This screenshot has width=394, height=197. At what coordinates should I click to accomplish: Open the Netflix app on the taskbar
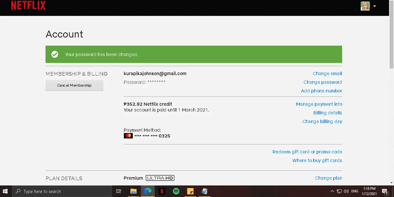[162, 191]
